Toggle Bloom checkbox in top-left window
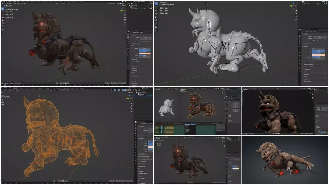Image resolution: width=329 pixels, height=185 pixels. click(132, 46)
